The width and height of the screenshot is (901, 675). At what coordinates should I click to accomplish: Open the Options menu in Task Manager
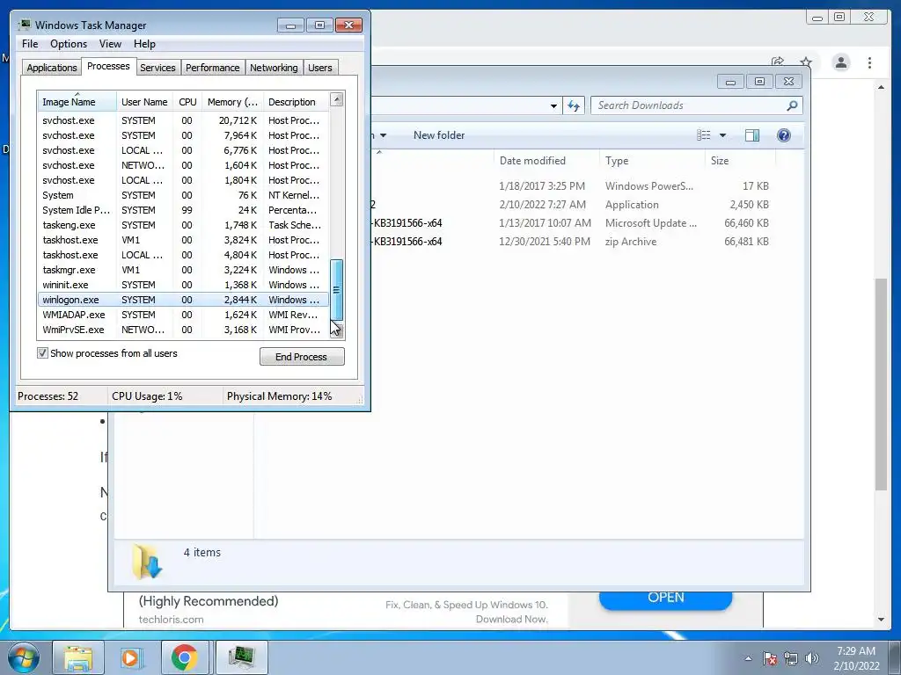69,44
